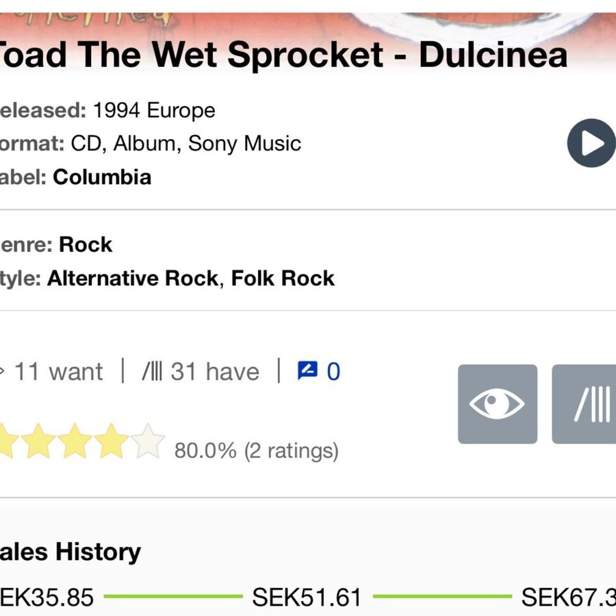616x616 pixels.
Task: Open the Rock genre link
Action: 86,244
